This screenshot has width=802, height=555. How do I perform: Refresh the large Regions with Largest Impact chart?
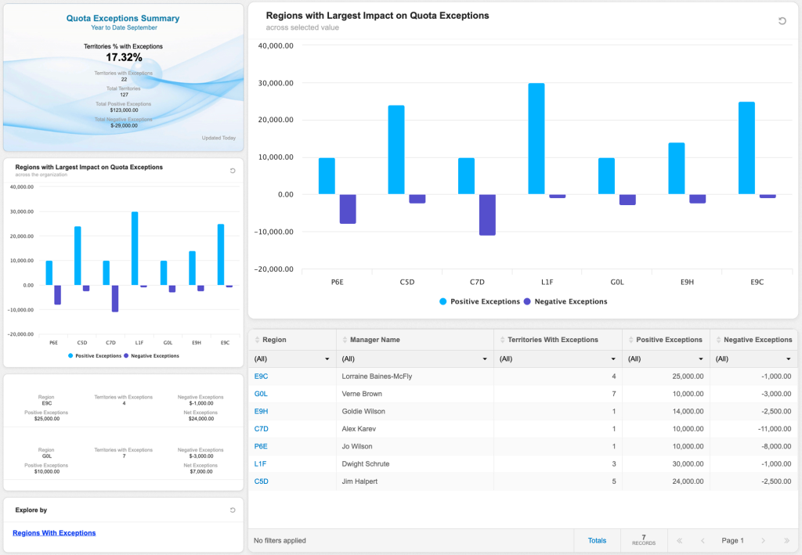click(782, 21)
